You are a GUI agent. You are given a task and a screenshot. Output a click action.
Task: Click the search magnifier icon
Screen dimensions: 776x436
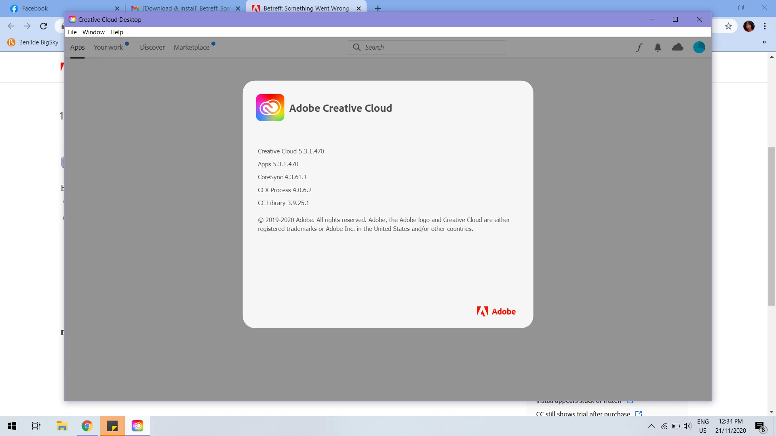coord(356,47)
